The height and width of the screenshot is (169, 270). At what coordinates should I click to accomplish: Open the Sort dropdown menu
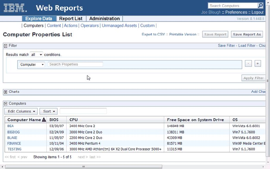coord(48,111)
